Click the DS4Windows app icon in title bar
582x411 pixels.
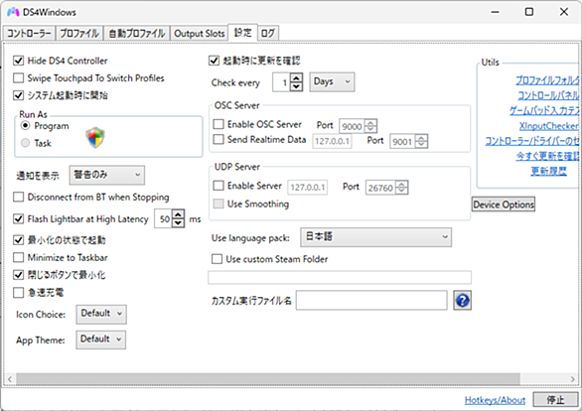pos(13,12)
